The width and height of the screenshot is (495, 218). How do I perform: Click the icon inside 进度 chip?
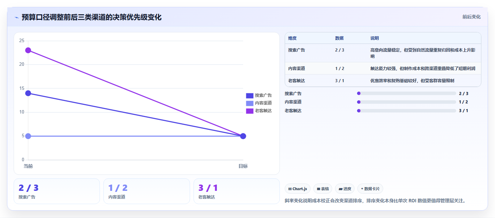(341, 189)
